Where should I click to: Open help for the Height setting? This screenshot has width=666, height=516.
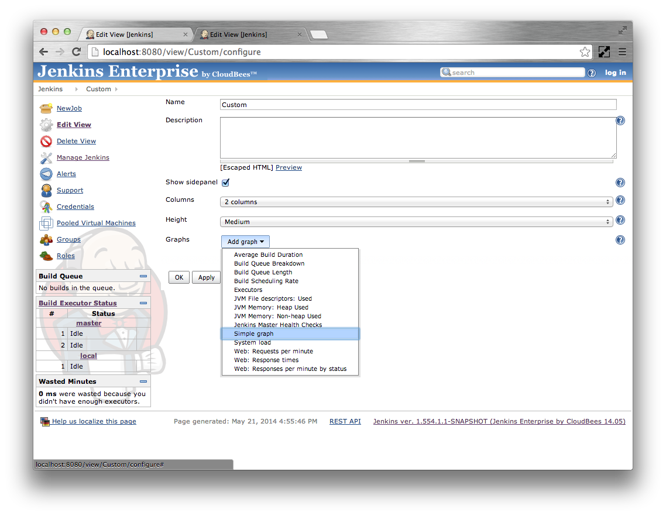pyautogui.click(x=620, y=220)
